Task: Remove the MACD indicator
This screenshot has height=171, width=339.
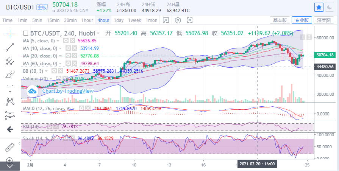Action: click(87, 108)
